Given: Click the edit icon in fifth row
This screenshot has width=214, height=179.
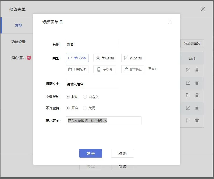Looking at the screenshot, I should tap(188, 120).
